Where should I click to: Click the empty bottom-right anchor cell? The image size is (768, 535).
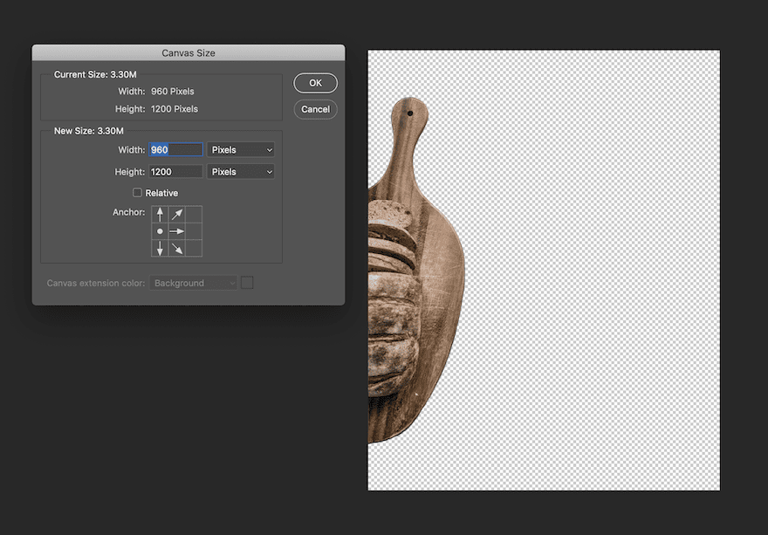[194, 248]
